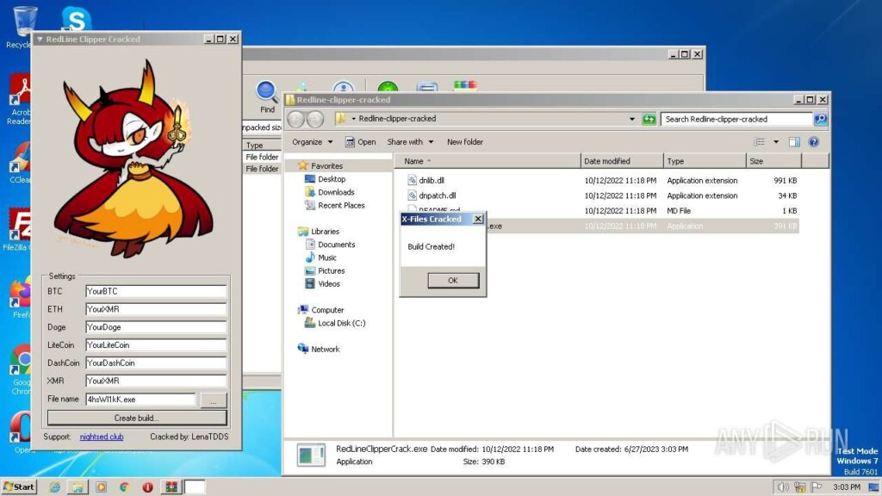
Task: Click OK in the Build Created dialog
Action: tap(453, 280)
